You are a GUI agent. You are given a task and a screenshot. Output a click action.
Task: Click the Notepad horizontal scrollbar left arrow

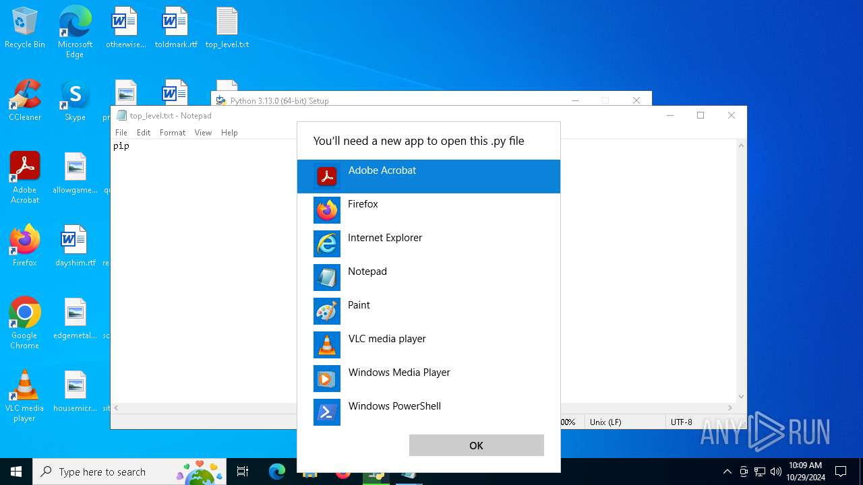[117, 408]
